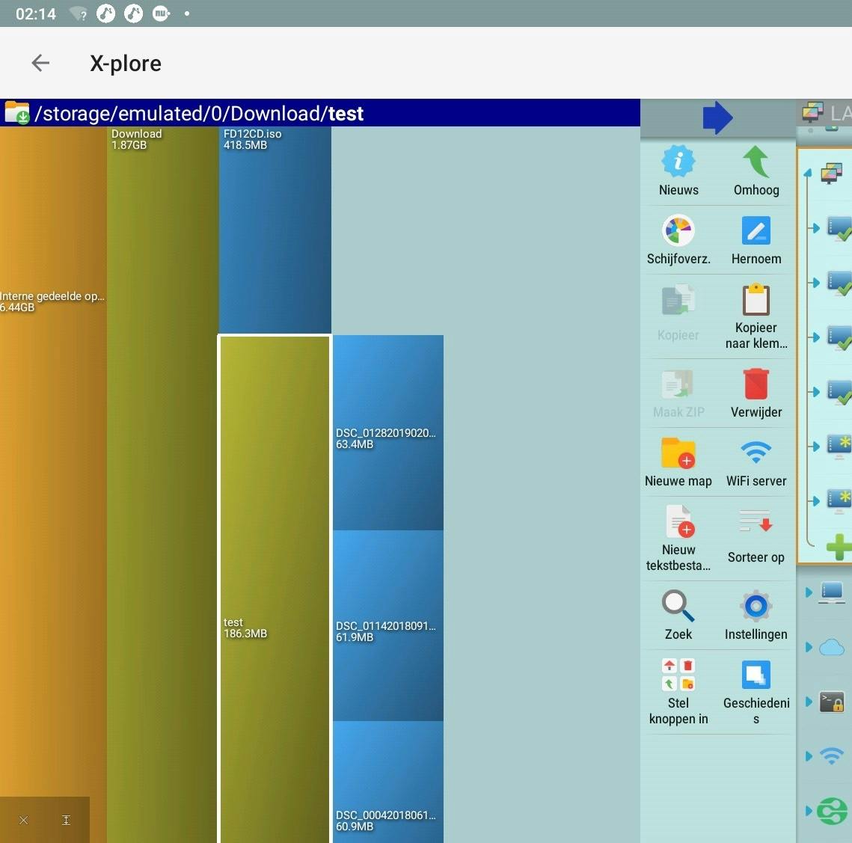
Task: Open the SSH terminal lock icon
Action: tap(832, 702)
